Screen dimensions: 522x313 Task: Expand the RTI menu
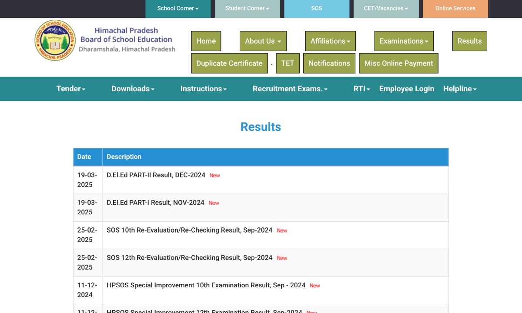[362, 89]
